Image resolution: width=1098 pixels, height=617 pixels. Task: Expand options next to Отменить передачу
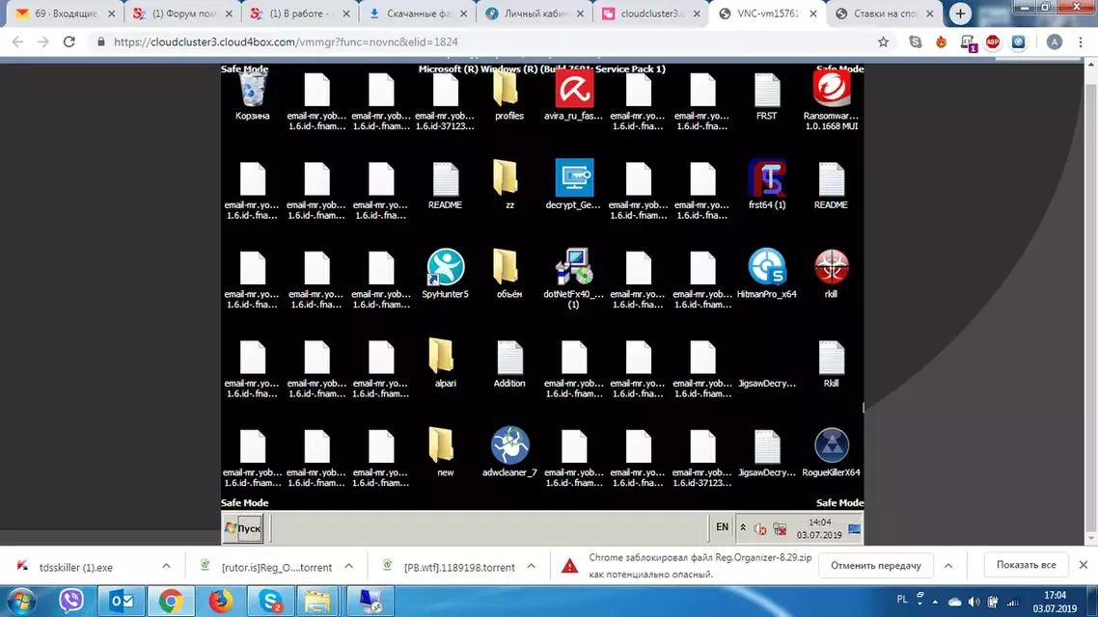[948, 565]
